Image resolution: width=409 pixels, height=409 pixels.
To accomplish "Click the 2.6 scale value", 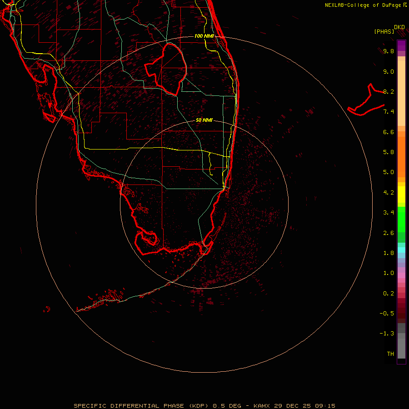I will point(389,233).
